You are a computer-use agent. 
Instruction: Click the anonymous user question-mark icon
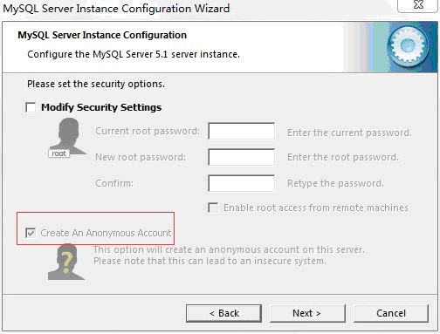[x=66, y=262]
